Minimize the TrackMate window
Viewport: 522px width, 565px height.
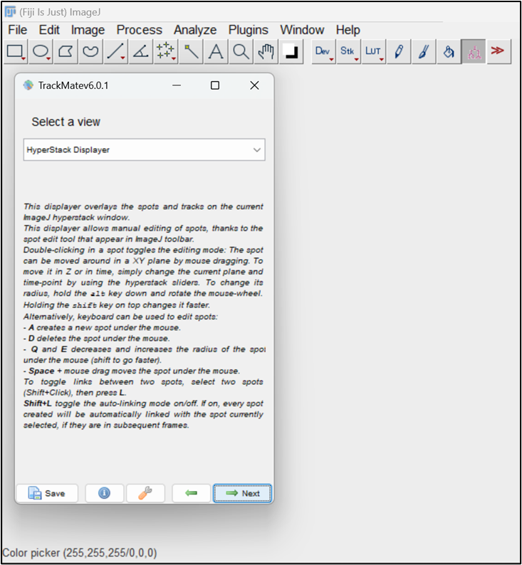point(177,85)
